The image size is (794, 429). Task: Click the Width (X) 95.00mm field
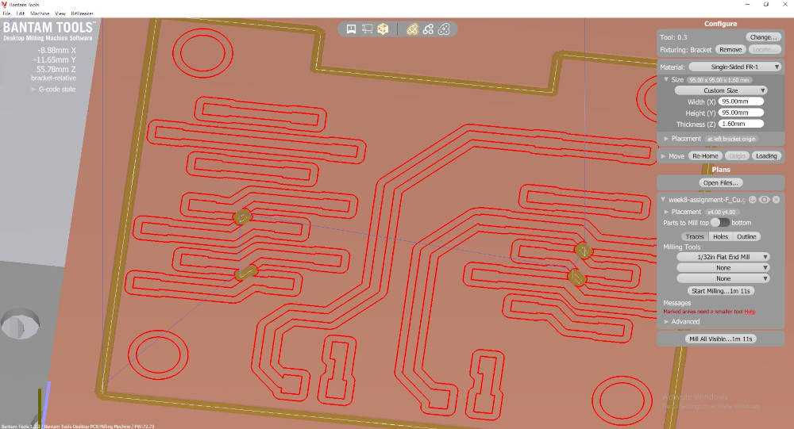click(741, 102)
